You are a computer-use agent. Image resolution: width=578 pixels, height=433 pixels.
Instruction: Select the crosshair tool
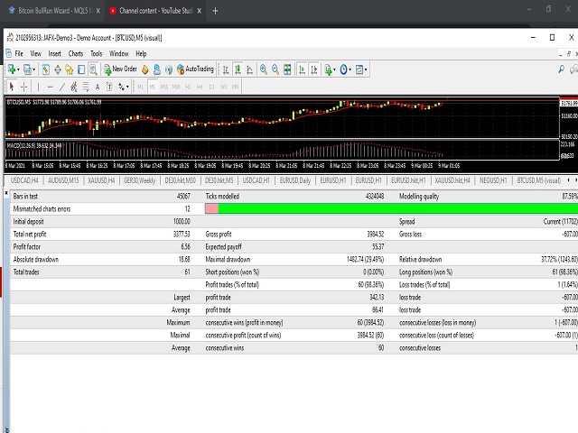coord(25,87)
